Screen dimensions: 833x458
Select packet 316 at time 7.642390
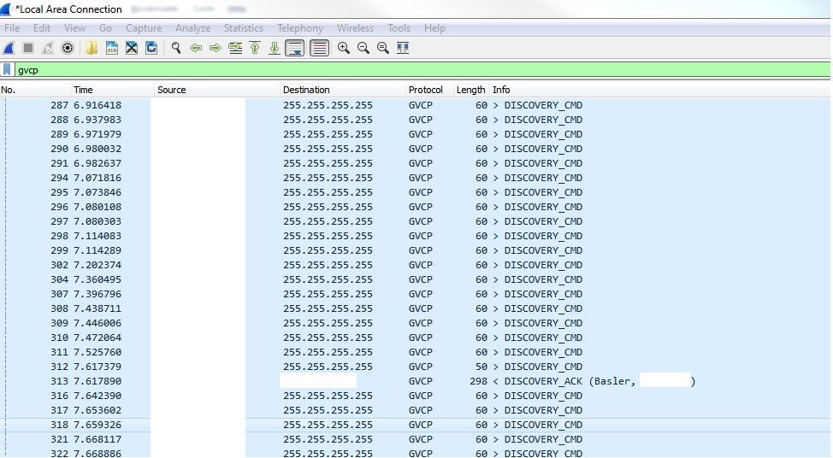pyautogui.click(x=415, y=396)
